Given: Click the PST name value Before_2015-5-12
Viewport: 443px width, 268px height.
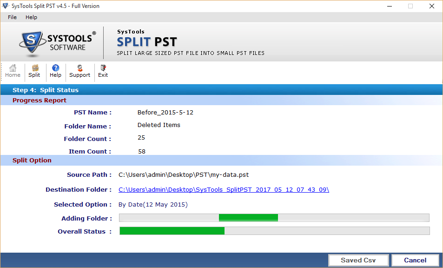Looking at the screenshot, I should tap(165, 113).
